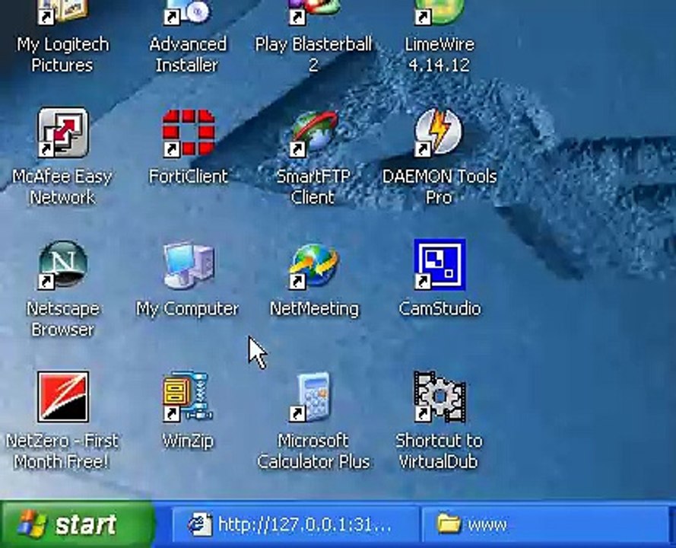Open the Windows Start menu
The image size is (676, 548).
pos(78,524)
